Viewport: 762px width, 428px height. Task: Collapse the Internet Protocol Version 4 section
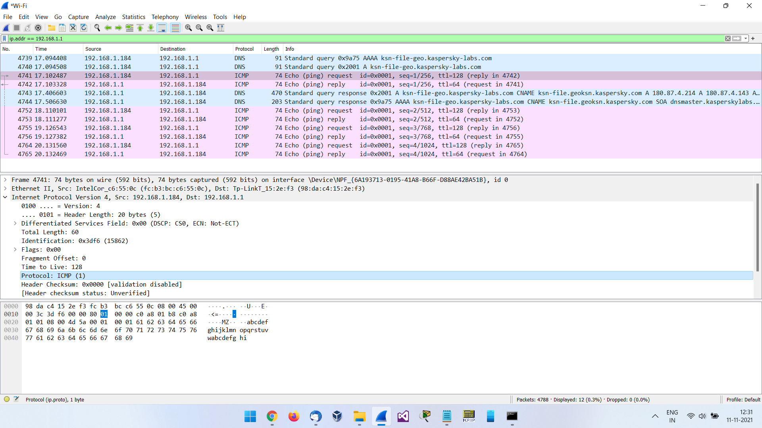click(5, 197)
